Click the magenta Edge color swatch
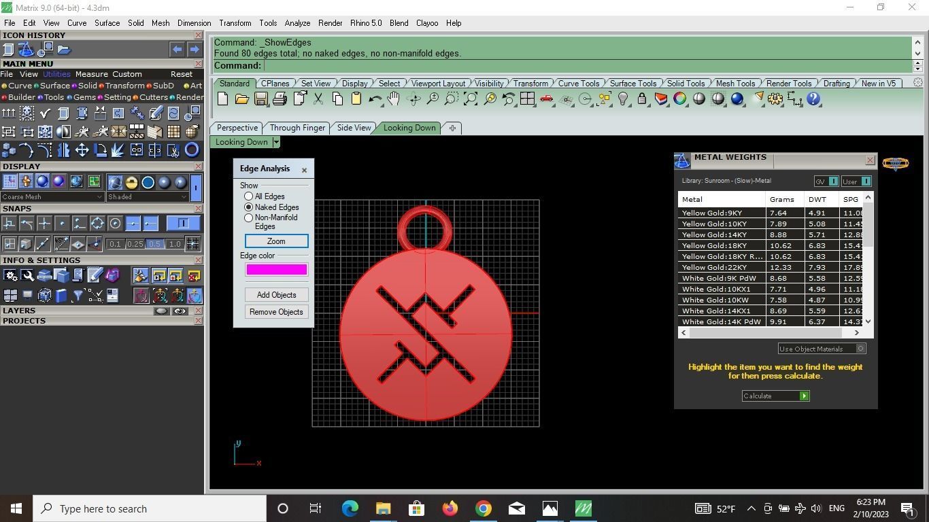Image resolution: width=929 pixels, height=522 pixels. click(276, 270)
